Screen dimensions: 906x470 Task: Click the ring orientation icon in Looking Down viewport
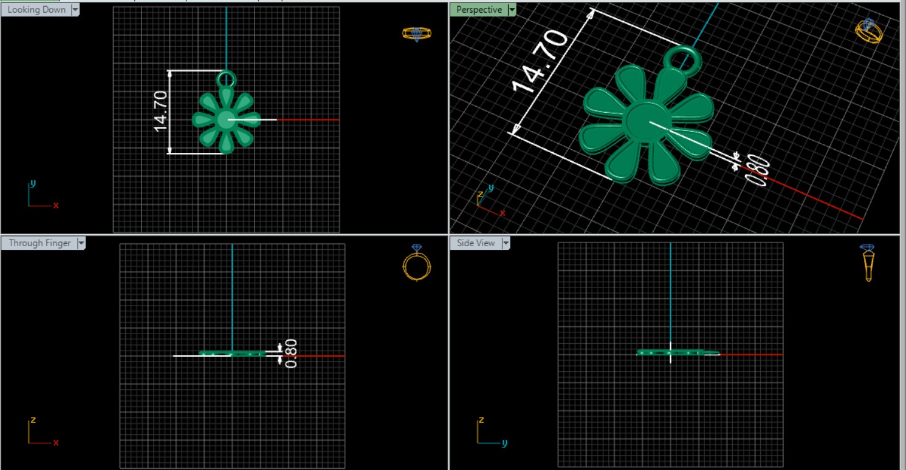click(x=416, y=33)
